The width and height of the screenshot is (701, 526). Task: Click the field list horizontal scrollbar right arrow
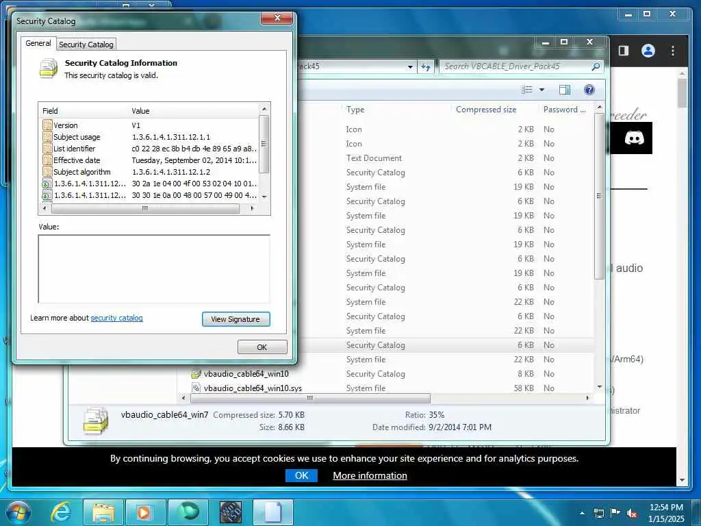click(252, 208)
